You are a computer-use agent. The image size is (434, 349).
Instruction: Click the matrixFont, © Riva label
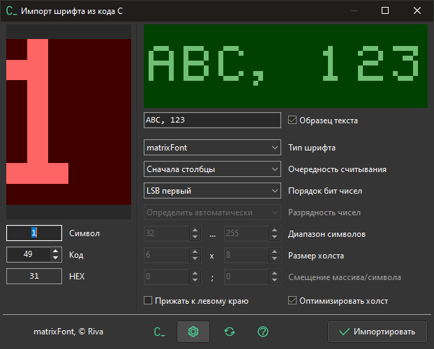68,332
